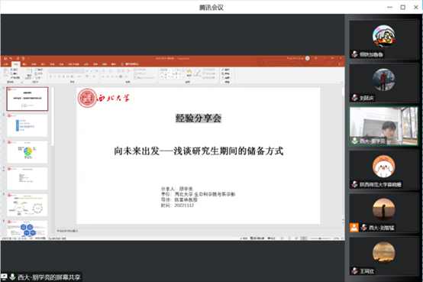Click screen share icon in bottom-left label
The width and height of the screenshot is (423, 282).
pos(4,277)
